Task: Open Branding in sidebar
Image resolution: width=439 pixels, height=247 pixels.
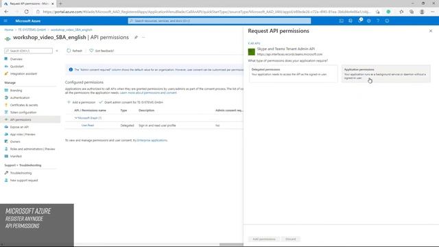Action: click(x=16, y=91)
